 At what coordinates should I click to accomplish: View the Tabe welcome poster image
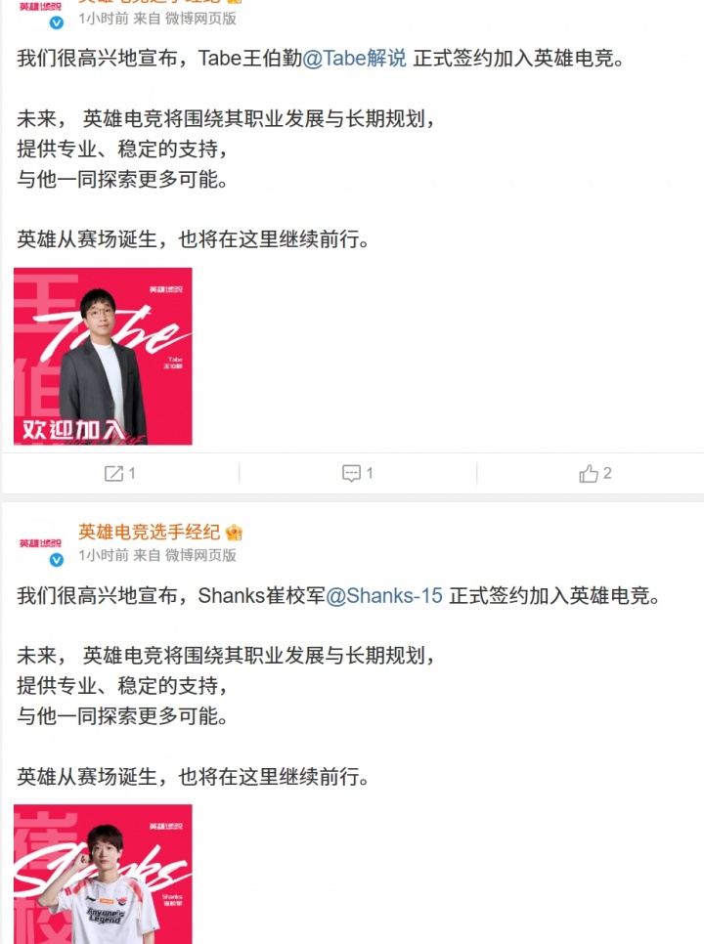pyautogui.click(x=103, y=357)
